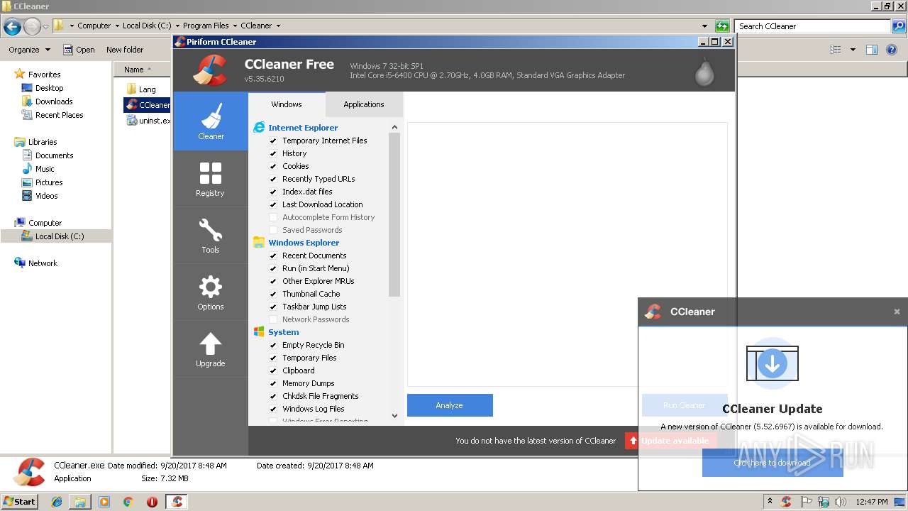Image resolution: width=908 pixels, height=511 pixels.
Task: Click the Explorer search magnifier icon
Action: tap(899, 26)
